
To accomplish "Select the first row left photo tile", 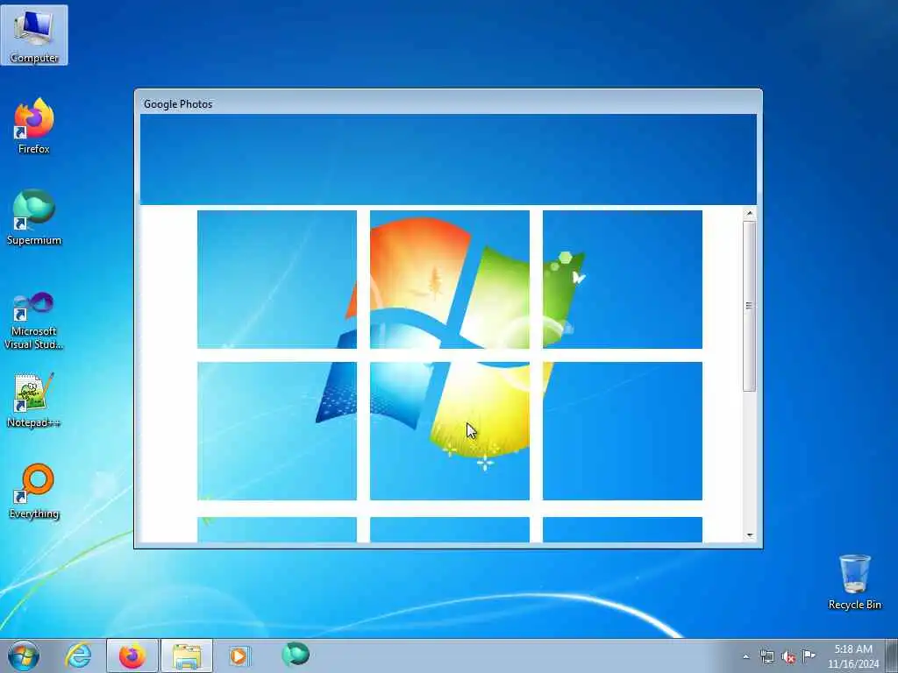I will 277,280.
